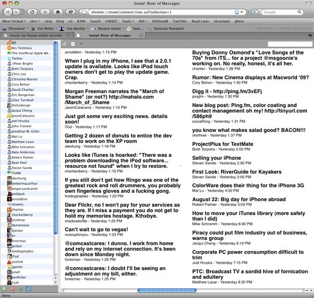Open August 22: Big day for iPhone abroad
314x298 pixels.
click(x=239, y=199)
